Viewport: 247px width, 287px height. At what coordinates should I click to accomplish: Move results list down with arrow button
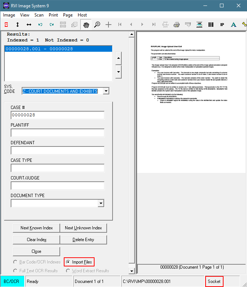point(118,72)
